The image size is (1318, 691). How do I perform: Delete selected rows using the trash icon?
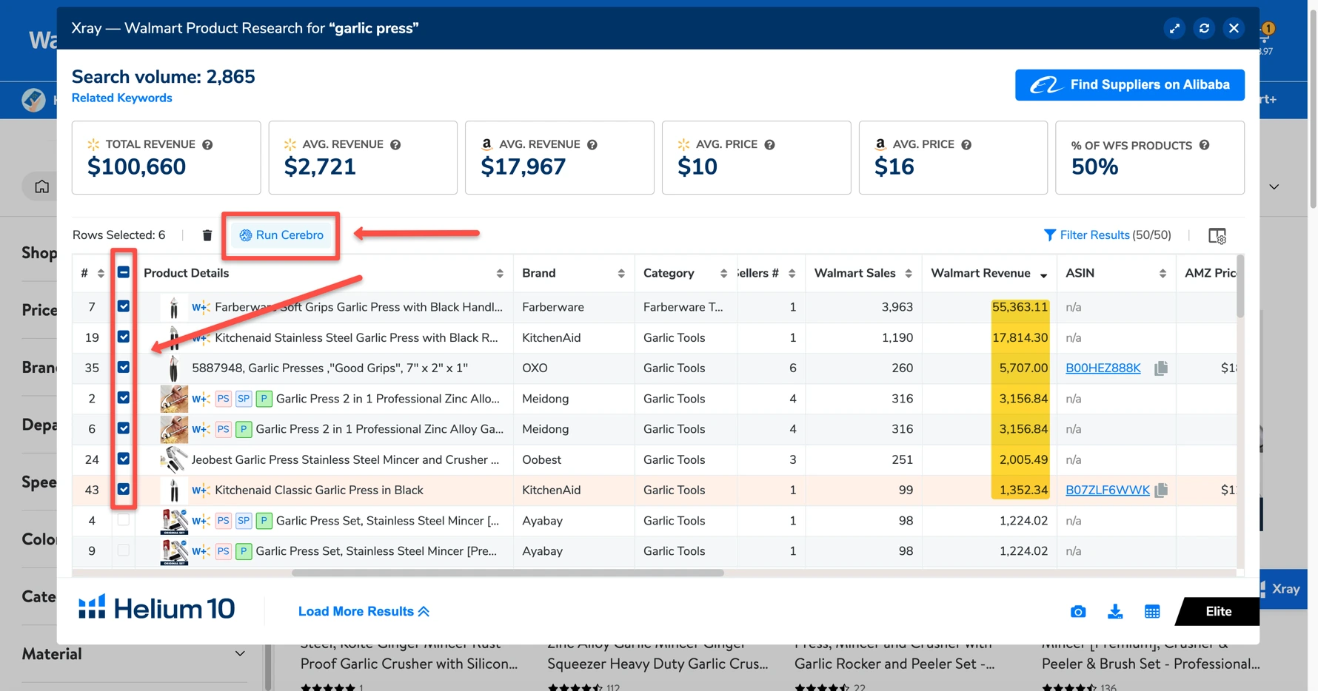(x=207, y=235)
